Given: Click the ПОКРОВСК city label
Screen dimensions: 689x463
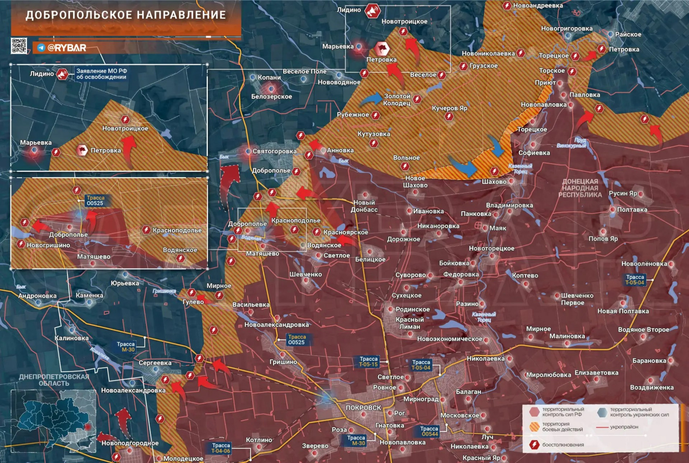Looking at the screenshot, I should pyautogui.click(x=363, y=408).
